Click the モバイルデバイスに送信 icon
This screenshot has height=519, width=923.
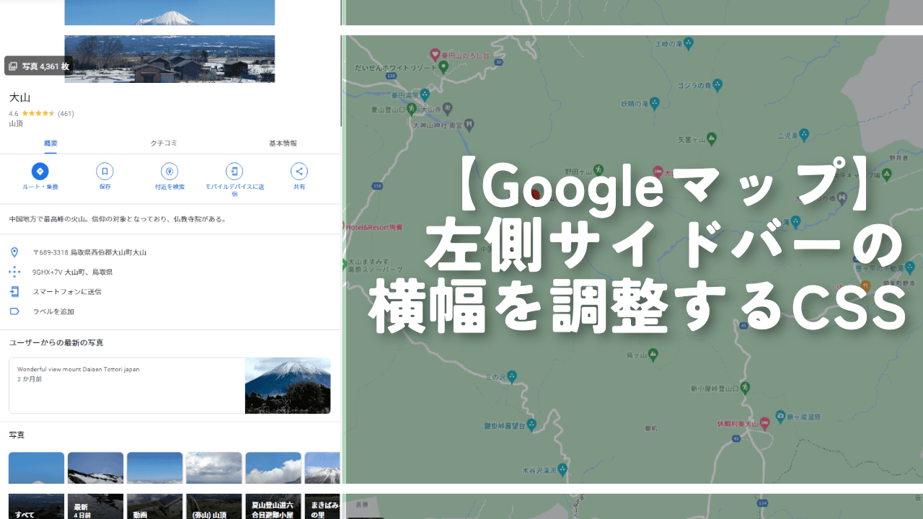tap(234, 172)
